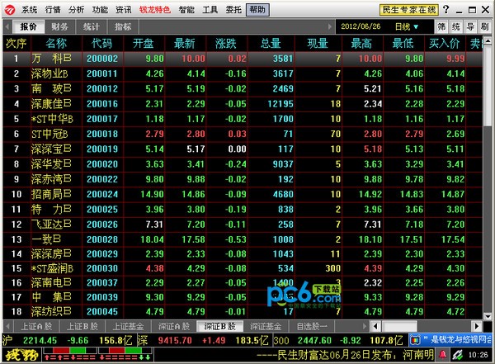The image size is (495, 364).
Task: Click the left arrow beside 报价 tab
Action: [7, 27]
